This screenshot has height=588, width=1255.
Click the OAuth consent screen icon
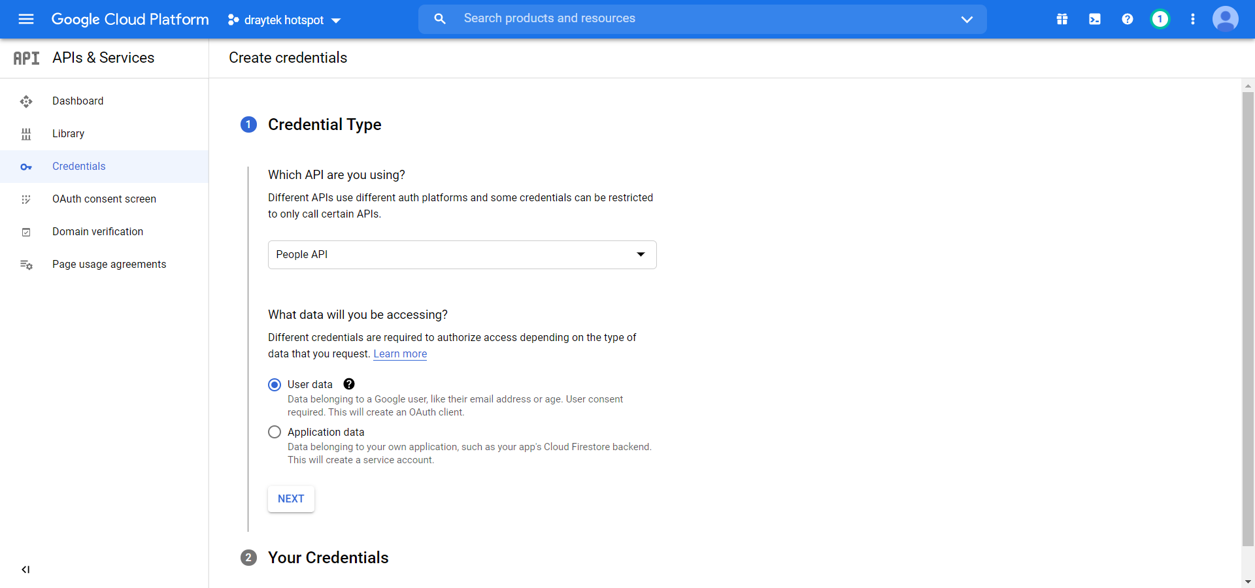point(26,199)
